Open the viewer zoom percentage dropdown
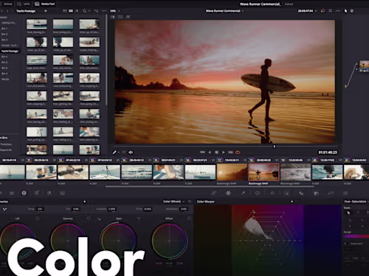Screen dimensions: 369x276 click(115, 11)
